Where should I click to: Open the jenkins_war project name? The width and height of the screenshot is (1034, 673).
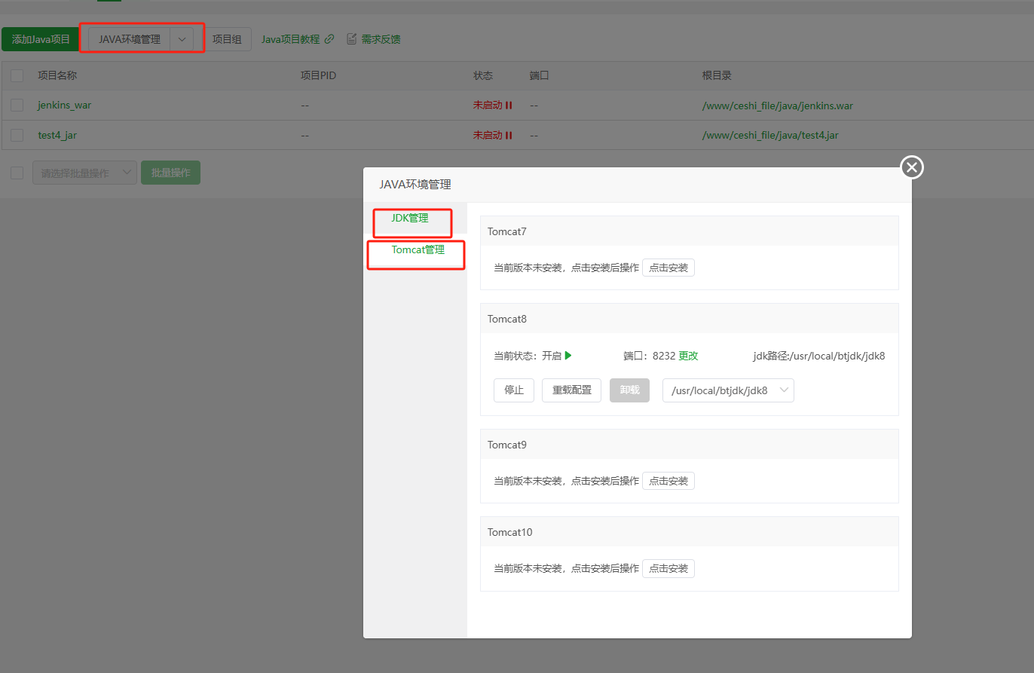click(65, 106)
